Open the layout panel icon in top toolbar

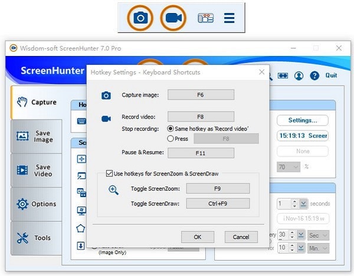point(205,18)
